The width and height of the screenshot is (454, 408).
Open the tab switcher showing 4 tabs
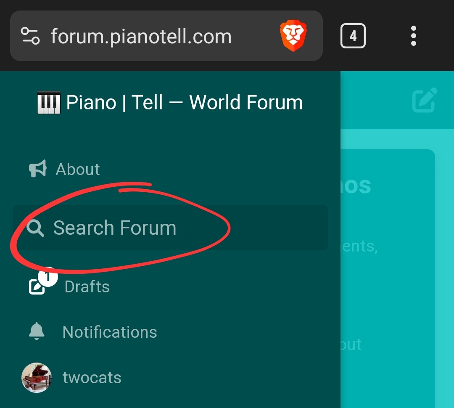coord(353,36)
